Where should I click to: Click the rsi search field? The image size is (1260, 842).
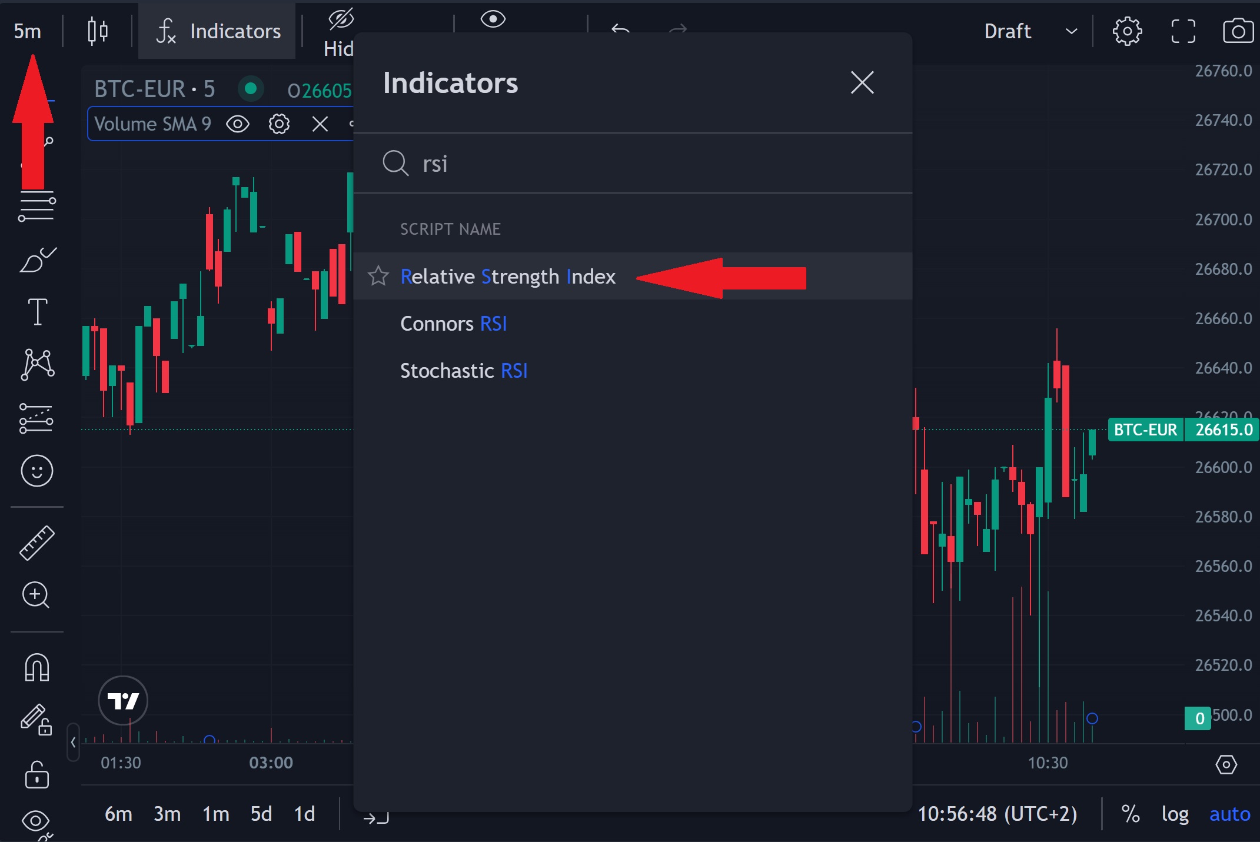tap(530, 164)
